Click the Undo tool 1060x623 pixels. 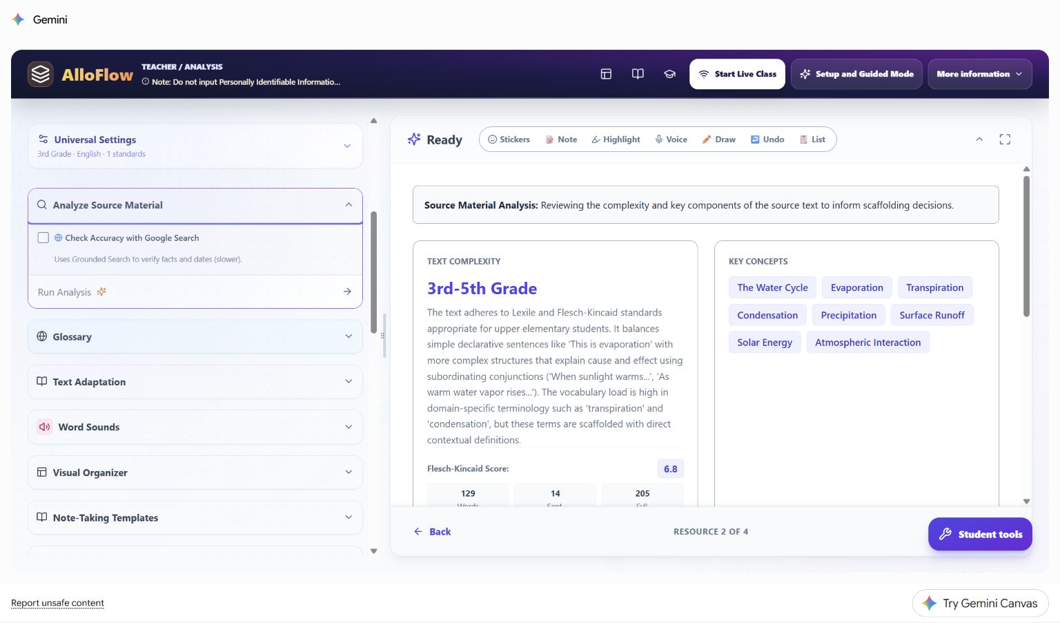(x=767, y=140)
